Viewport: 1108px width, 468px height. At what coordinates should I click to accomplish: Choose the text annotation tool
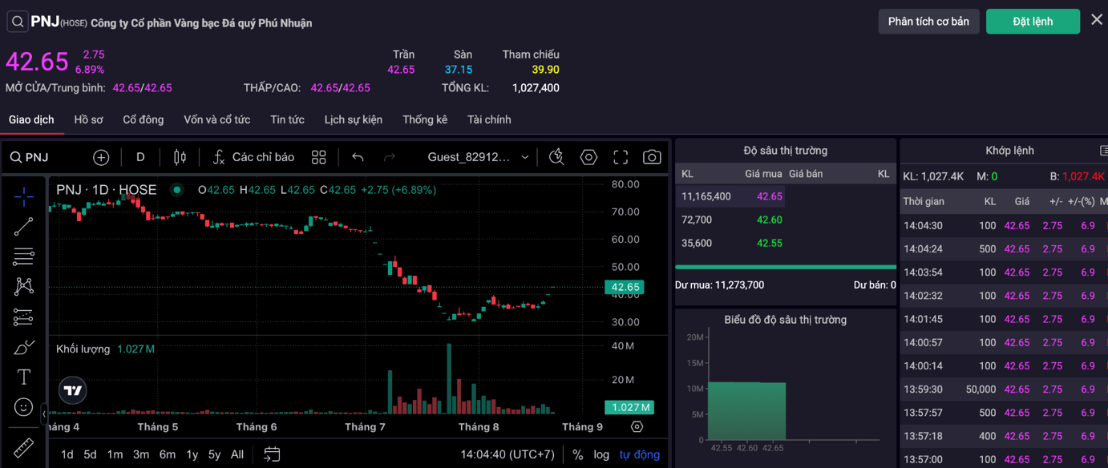pos(23,377)
